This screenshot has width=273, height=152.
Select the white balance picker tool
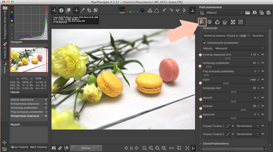click(x=83, y=11)
